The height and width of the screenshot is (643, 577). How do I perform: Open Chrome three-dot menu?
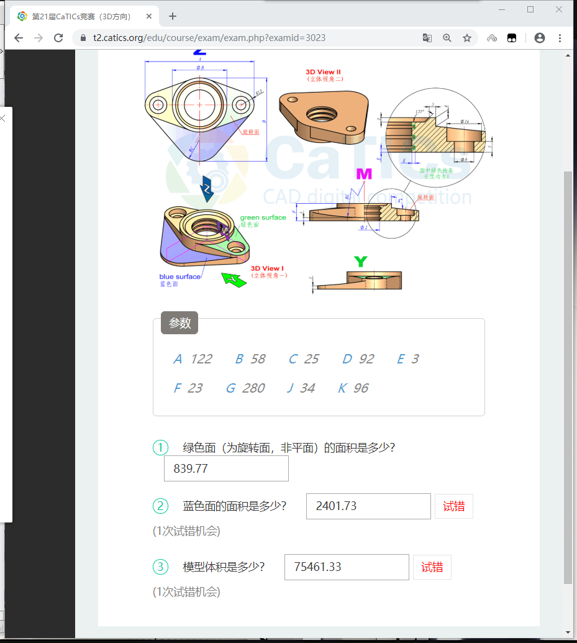560,38
